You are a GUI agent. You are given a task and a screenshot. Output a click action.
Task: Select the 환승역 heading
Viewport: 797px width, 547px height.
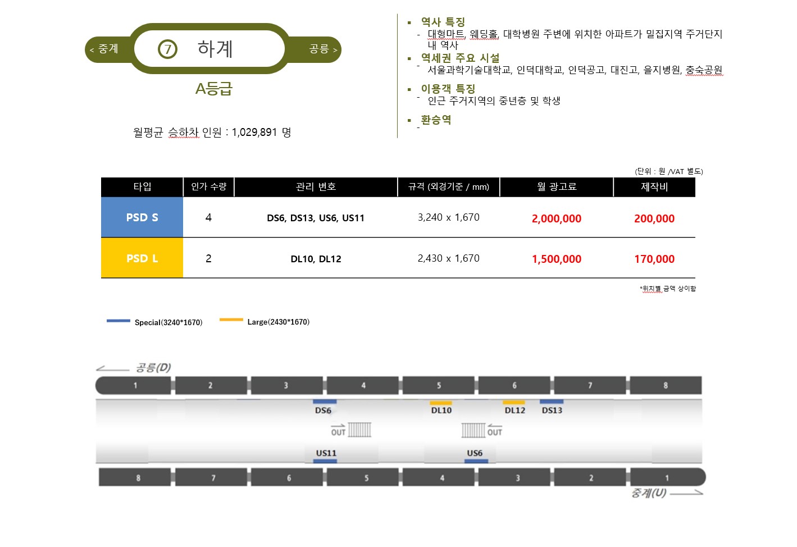436,120
